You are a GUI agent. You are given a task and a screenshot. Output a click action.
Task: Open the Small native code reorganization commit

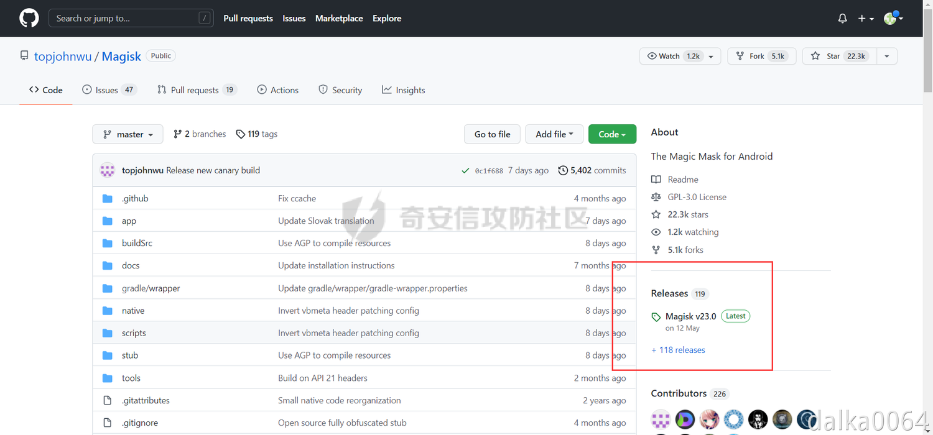[339, 400]
